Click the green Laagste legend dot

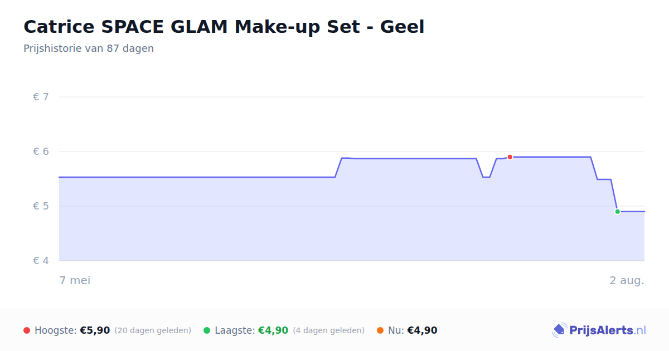pos(207,330)
